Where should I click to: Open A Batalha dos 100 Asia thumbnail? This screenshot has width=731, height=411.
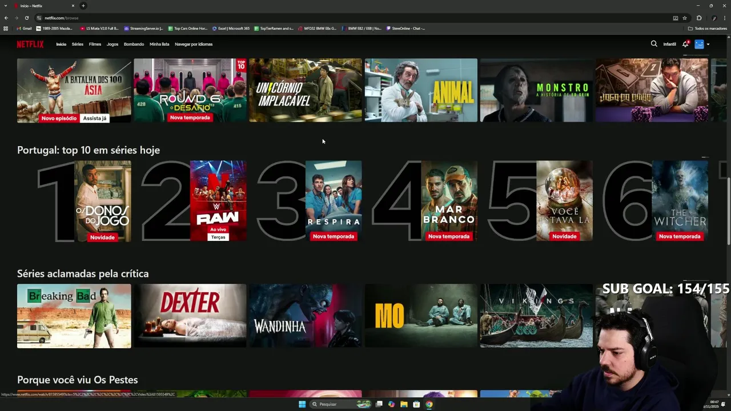point(74,90)
